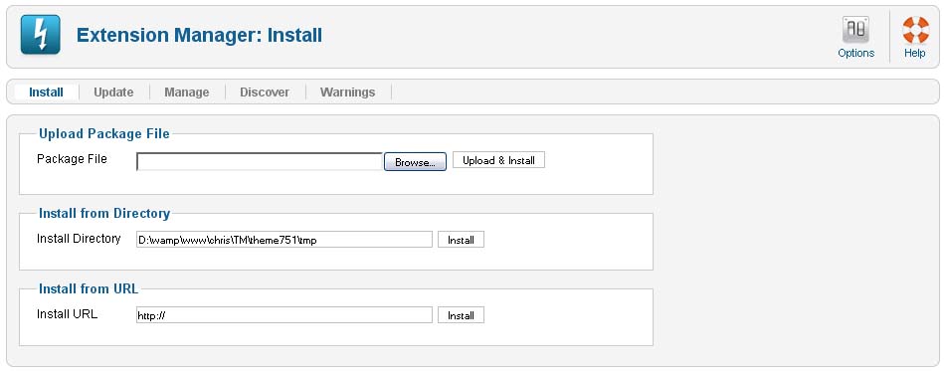
Task: Click Install next to Install URL field
Action: (461, 315)
